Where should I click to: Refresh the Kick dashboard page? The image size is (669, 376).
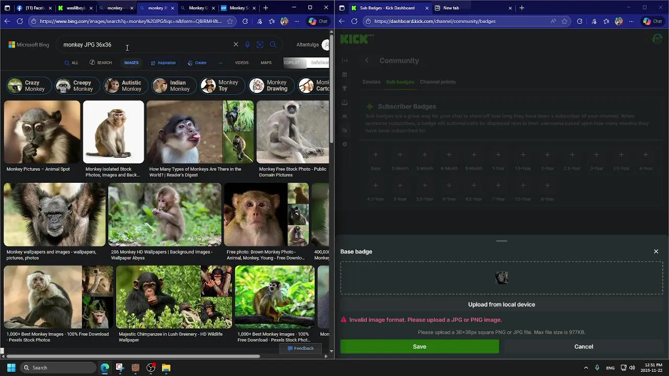point(354,21)
